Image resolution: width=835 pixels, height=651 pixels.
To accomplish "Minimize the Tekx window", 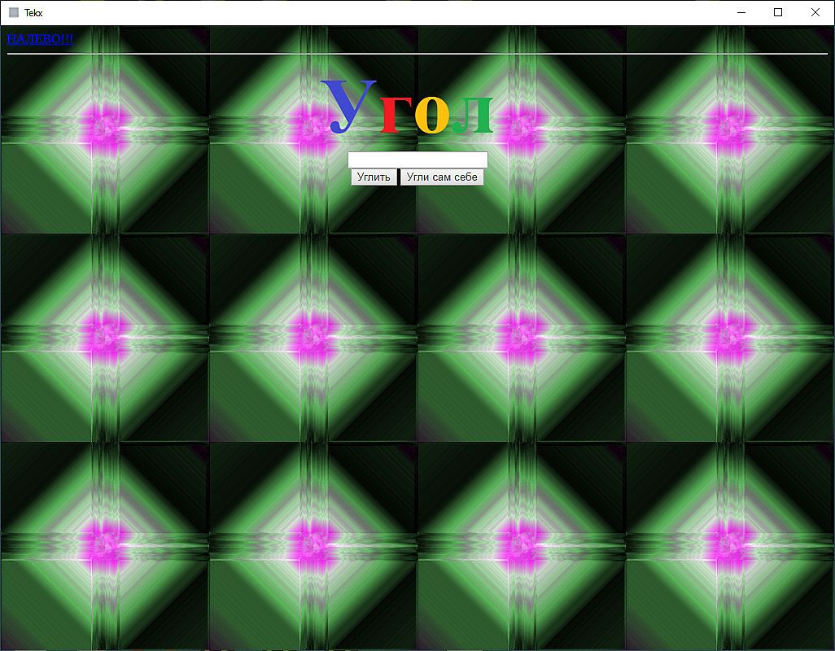I will tap(741, 12).
